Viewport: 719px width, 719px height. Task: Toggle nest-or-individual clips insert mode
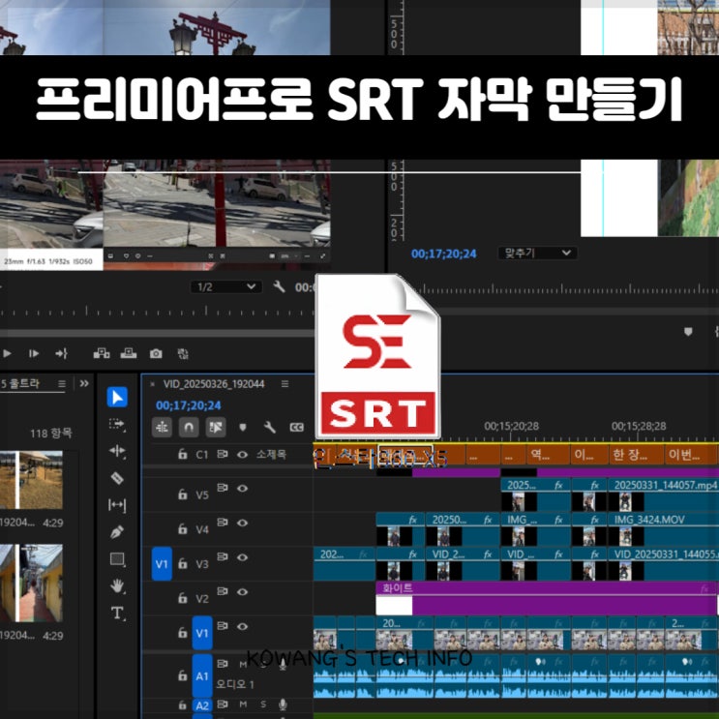[x=162, y=428]
